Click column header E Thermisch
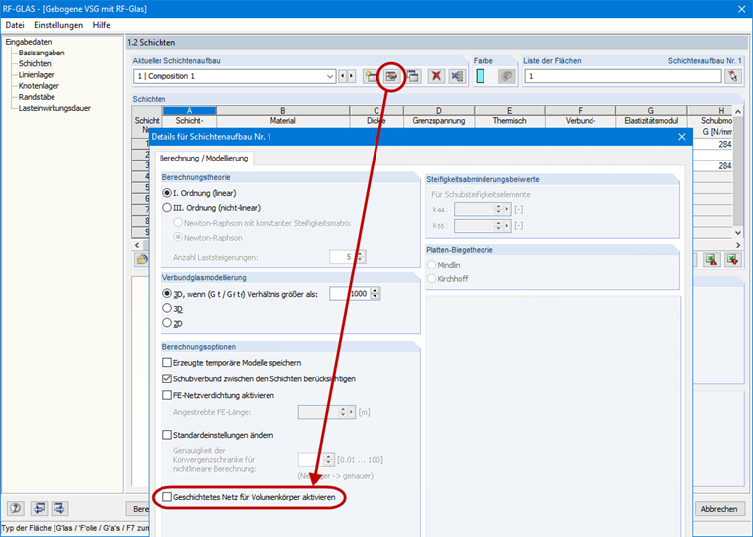 (509, 116)
